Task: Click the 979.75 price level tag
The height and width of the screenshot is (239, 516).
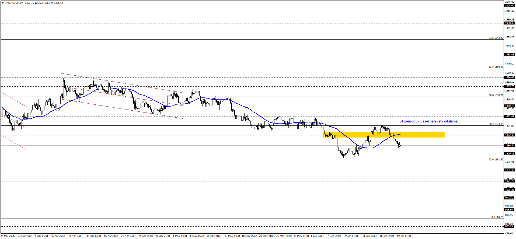Action: tap(510, 198)
